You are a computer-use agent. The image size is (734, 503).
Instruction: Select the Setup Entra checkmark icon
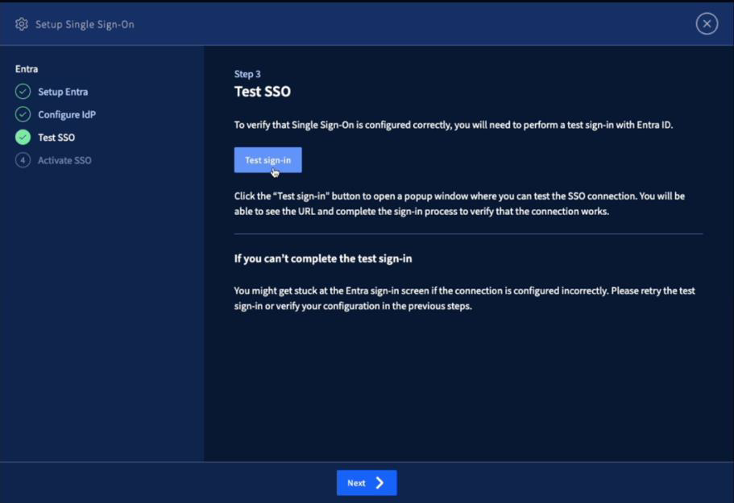click(23, 92)
